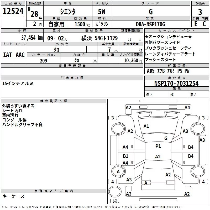Select the color number 209 field
The width and height of the screenshot is (210, 210).
tap(43, 61)
